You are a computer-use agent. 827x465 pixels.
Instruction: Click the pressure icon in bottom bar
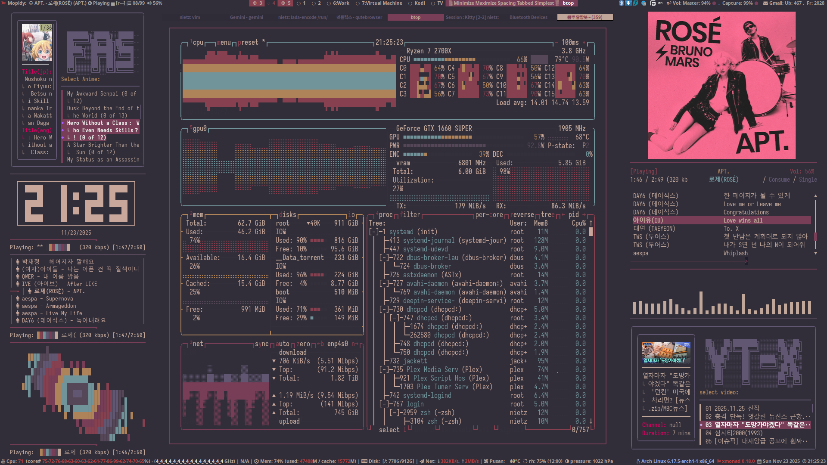tap(567, 461)
